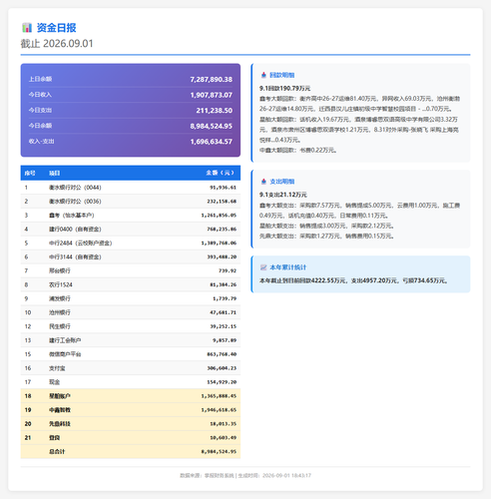The image size is (491, 499).
Task: Select the 今日支出 label
Action: point(40,110)
